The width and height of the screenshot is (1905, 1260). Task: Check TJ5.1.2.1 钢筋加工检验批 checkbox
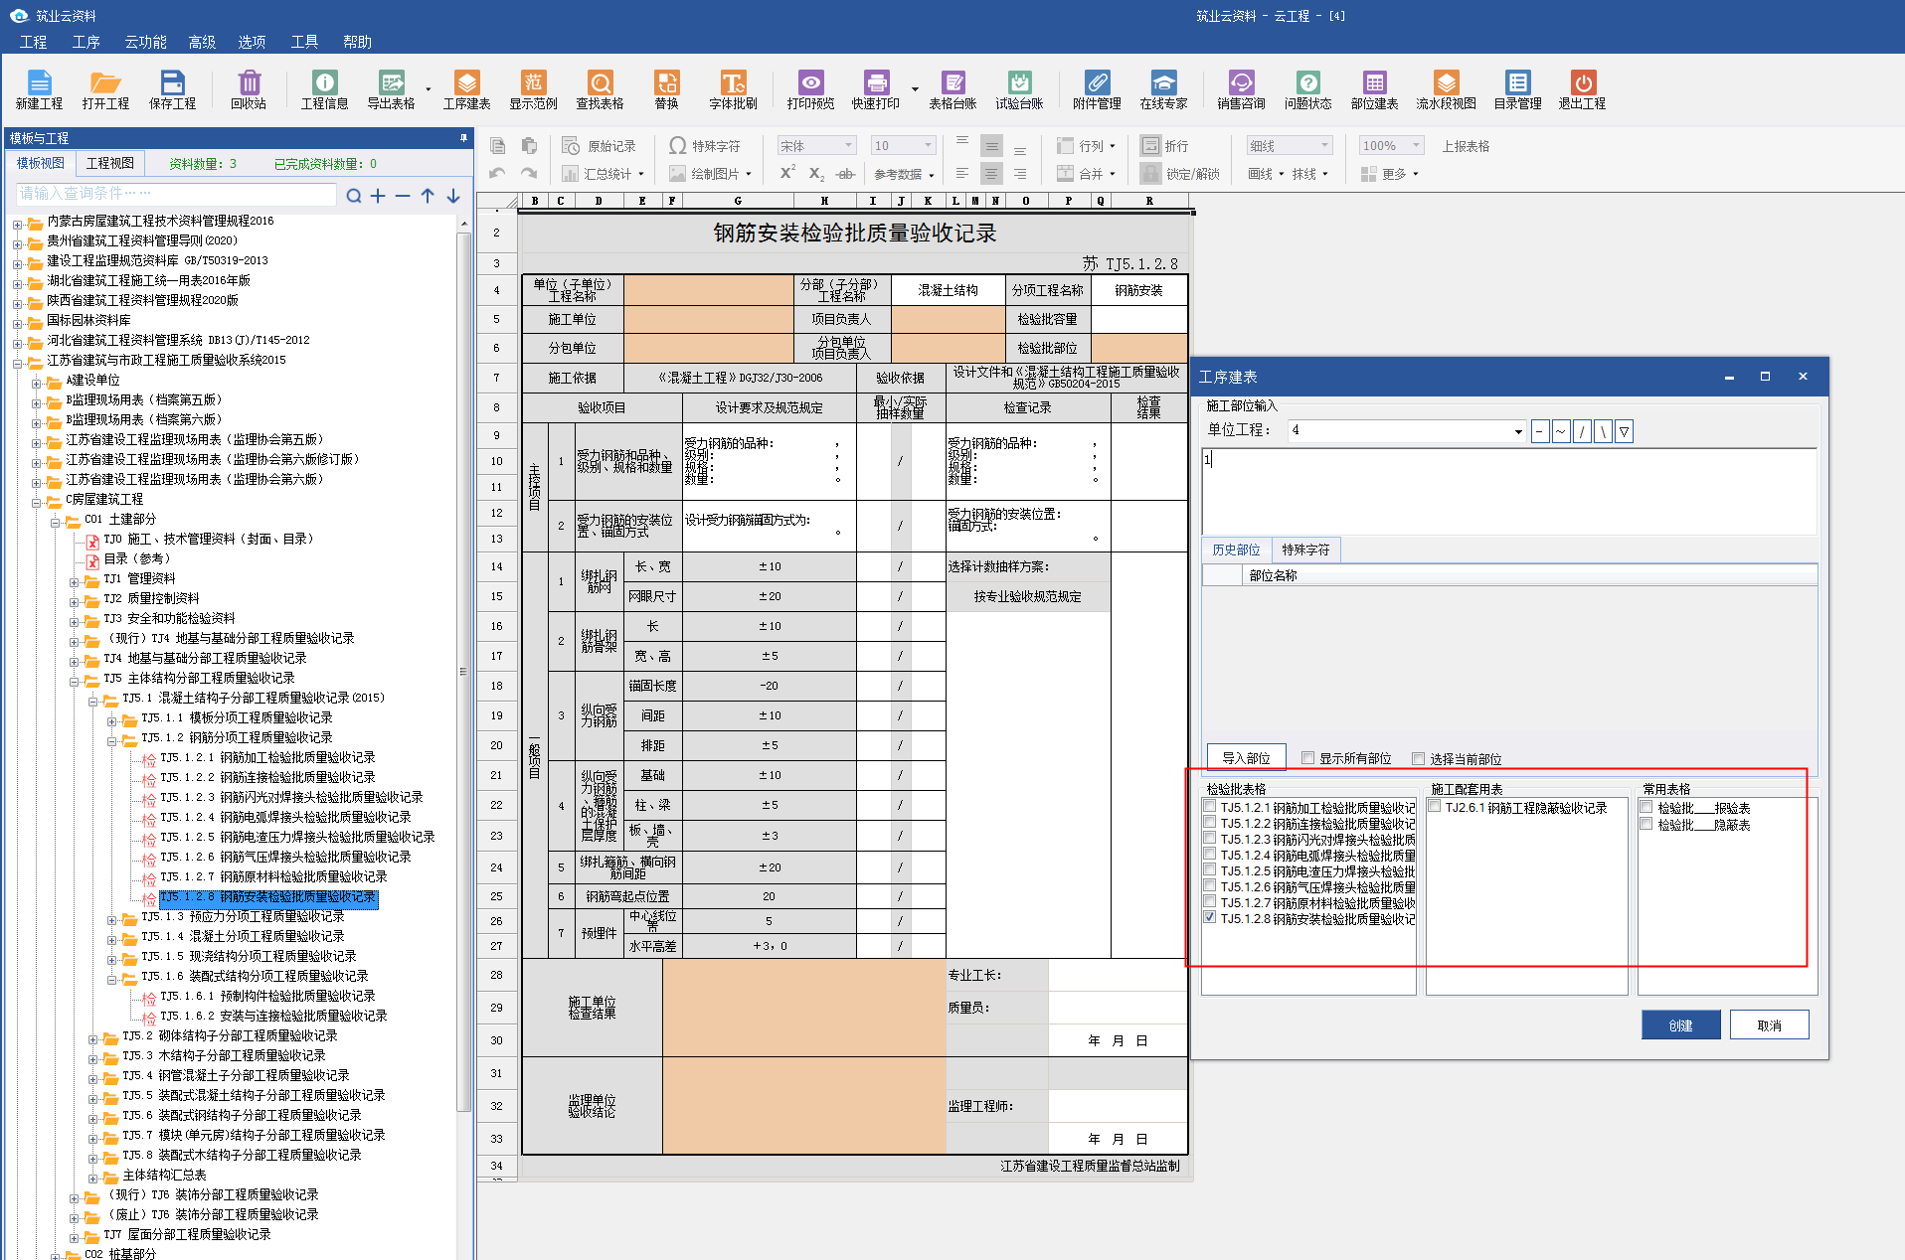pos(1210,806)
